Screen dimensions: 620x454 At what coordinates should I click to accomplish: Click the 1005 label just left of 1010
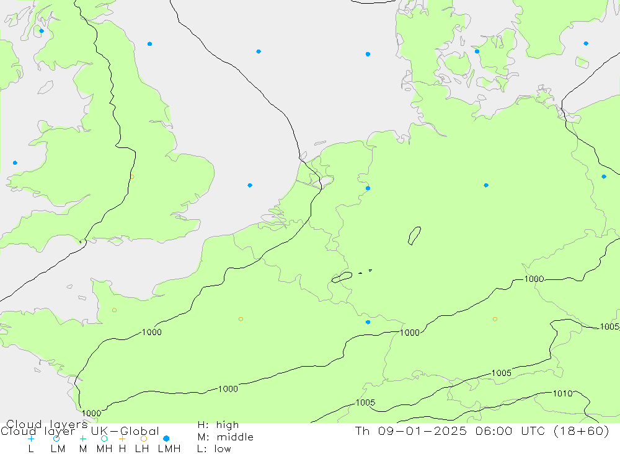tap(502, 373)
